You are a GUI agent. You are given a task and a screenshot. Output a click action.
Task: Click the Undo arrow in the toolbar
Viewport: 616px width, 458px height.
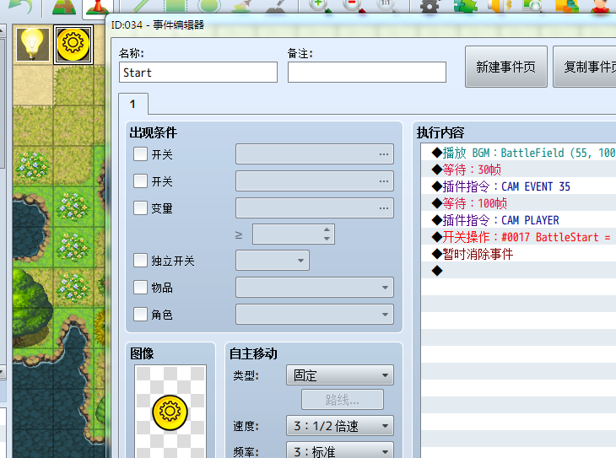[20, 6]
